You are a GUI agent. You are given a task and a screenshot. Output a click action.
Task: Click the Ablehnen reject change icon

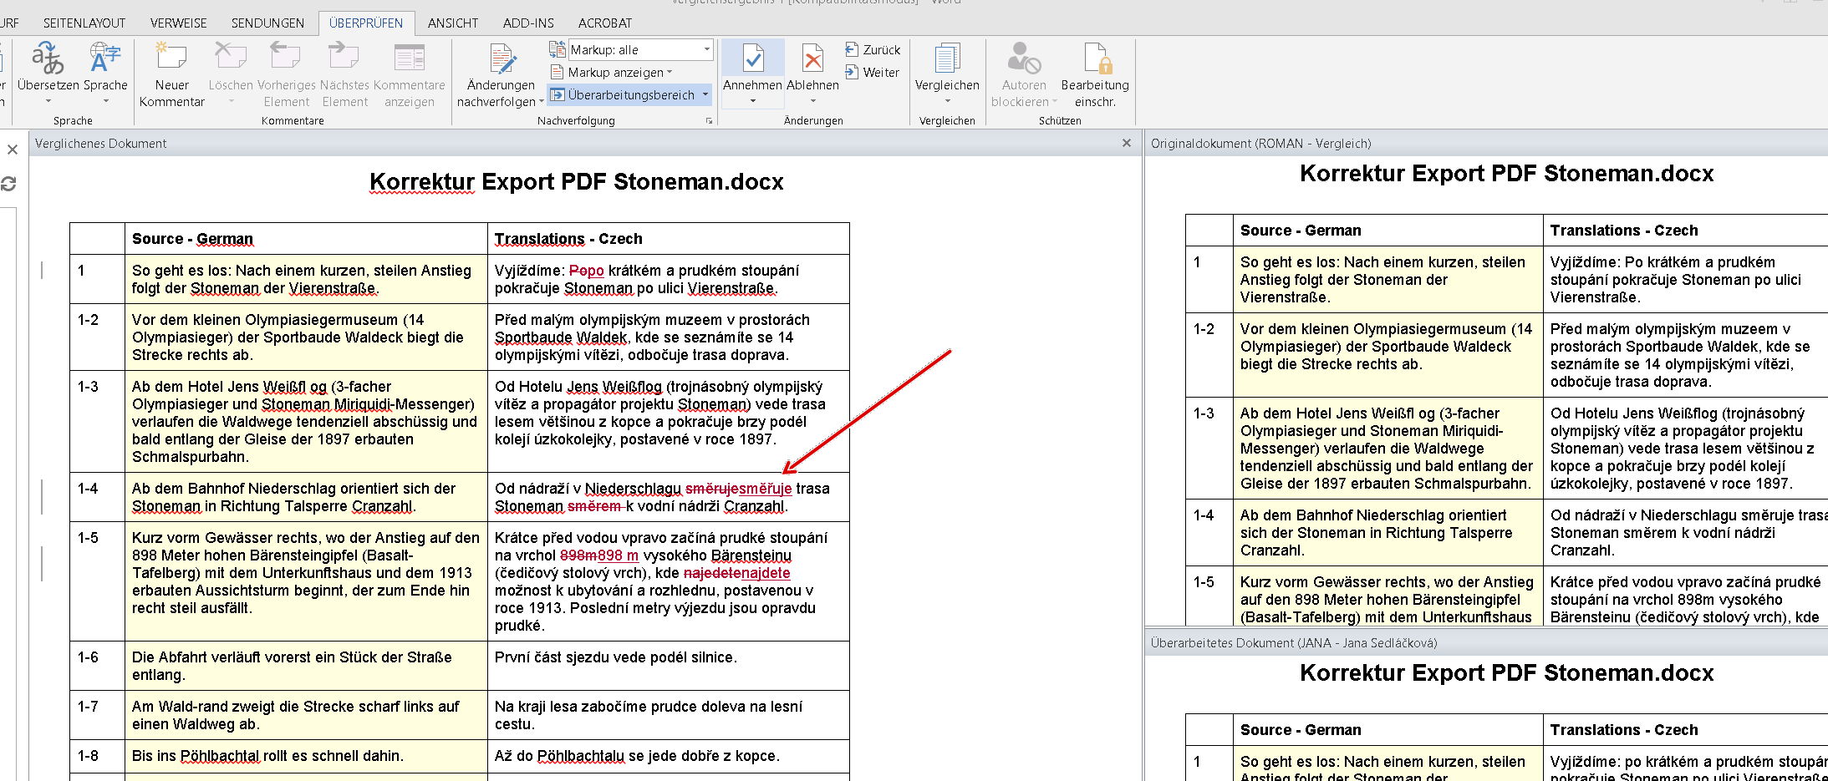pyautogui.click(x=812, y=60)
